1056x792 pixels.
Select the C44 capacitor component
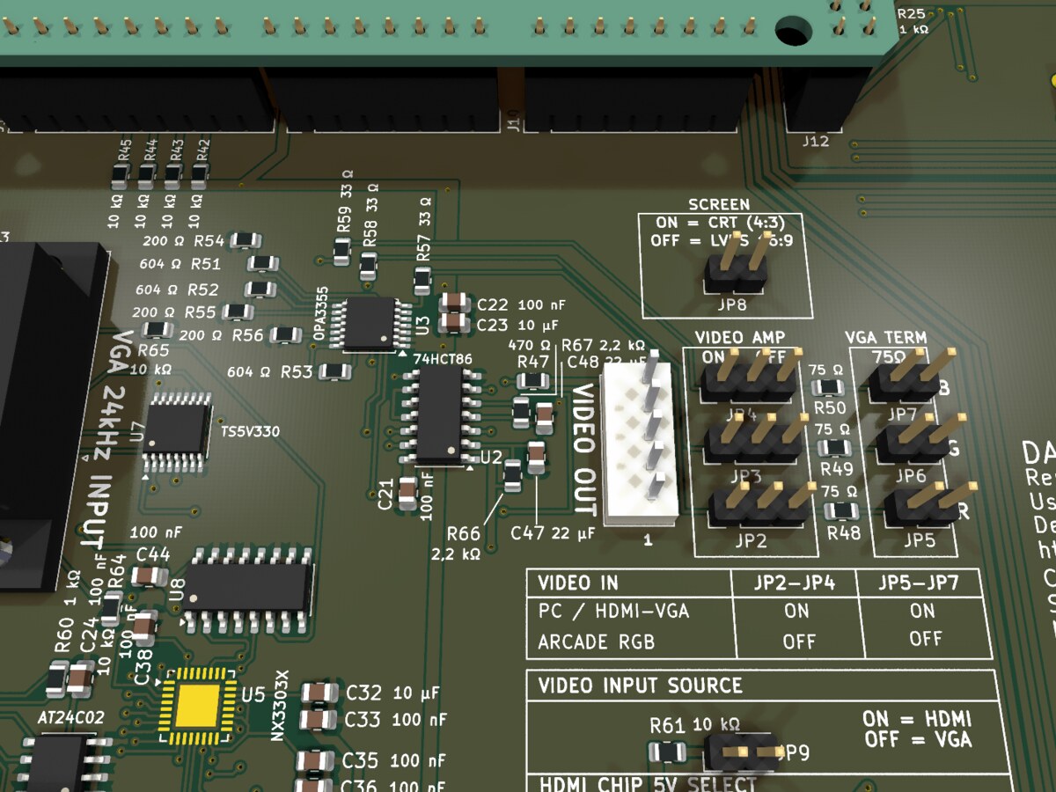pyautogui.click(x=150, y=576)
